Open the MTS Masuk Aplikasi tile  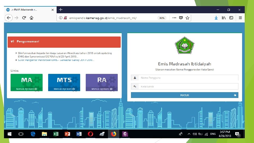(64, 83)
